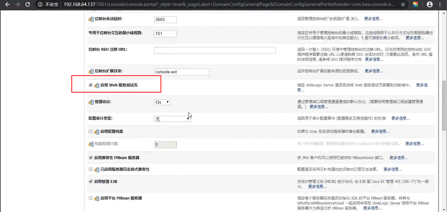Expand the 配置审计类型 dropdown
Screen dimensions: 447x212
click(172, 119)
